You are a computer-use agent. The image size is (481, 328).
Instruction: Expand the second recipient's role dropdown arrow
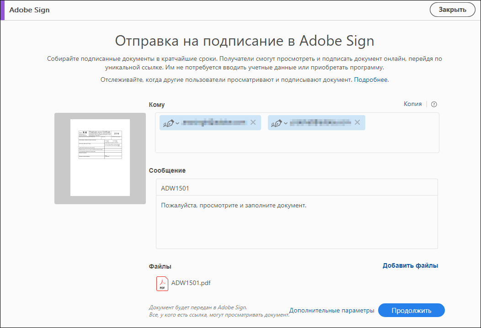coord(286,123)
